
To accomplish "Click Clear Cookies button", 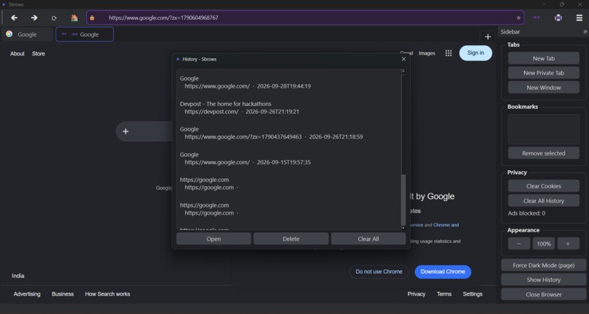I will [x=544, y=186].
